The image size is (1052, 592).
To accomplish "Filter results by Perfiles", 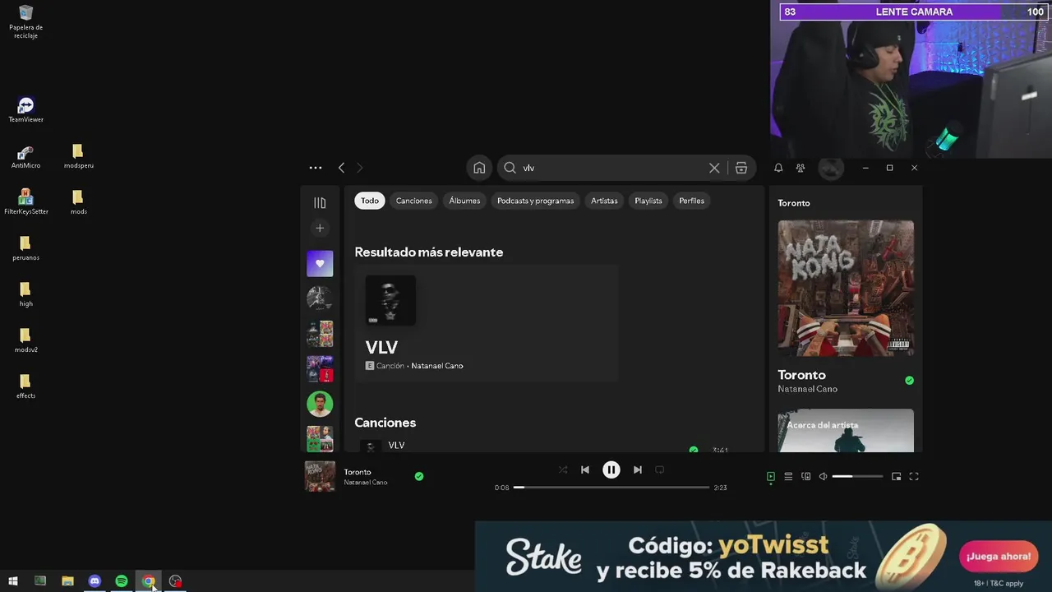I will 691,201.
